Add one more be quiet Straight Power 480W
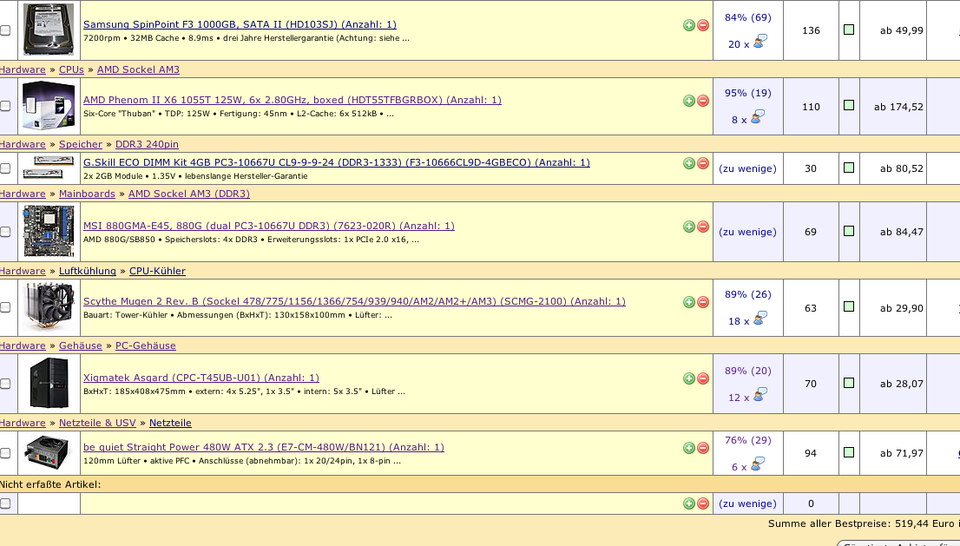The width and height of the screenshot is (960, 546). pos(689,448)
